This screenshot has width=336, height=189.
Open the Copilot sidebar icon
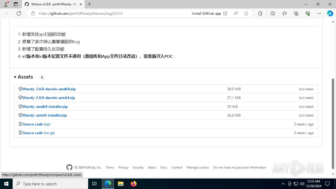click(x=330, y=13)
